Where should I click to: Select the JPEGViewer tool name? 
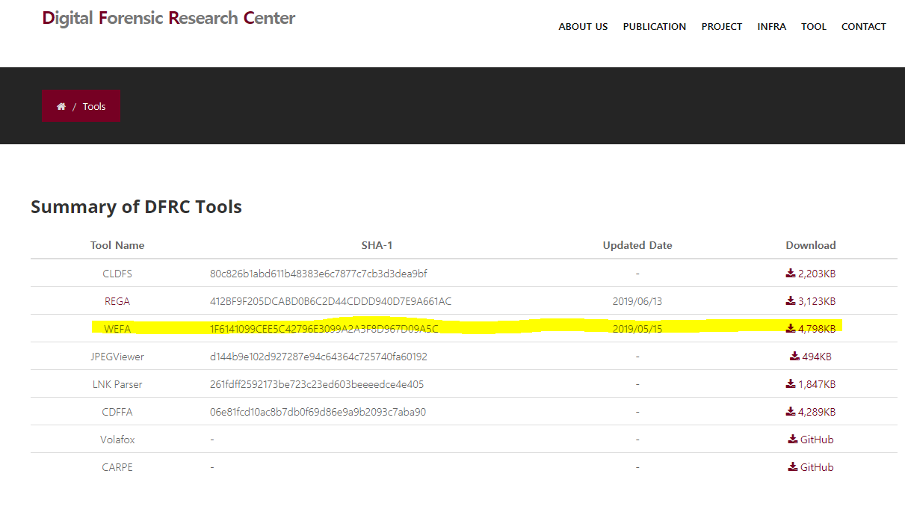pos(117,357)
